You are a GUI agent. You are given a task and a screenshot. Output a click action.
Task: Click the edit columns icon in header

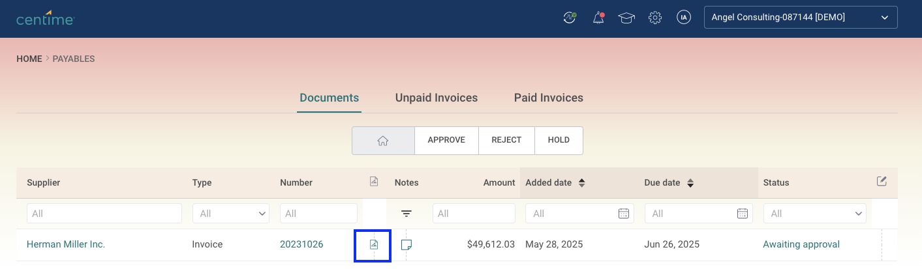pyautogui.click(x=882, y=182)
